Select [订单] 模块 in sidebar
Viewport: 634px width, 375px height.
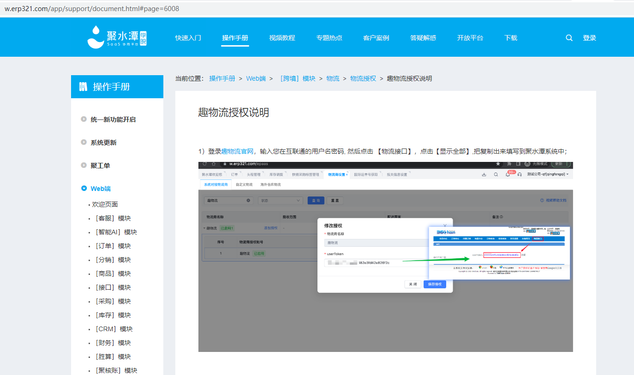point(114,246)
